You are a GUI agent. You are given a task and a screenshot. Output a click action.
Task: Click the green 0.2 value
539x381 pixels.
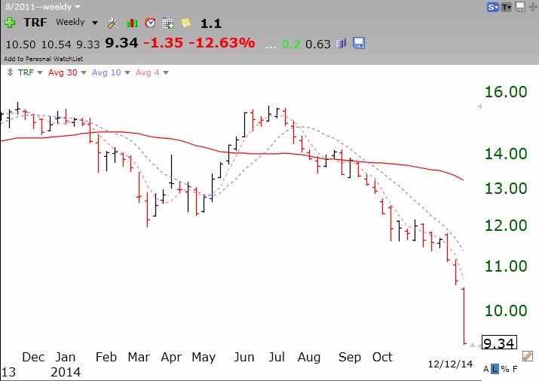click(291, 44)
